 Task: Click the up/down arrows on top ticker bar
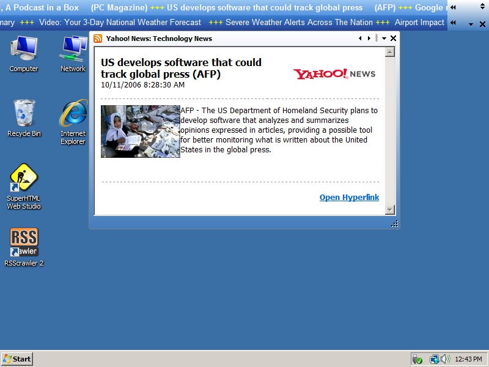482,6
